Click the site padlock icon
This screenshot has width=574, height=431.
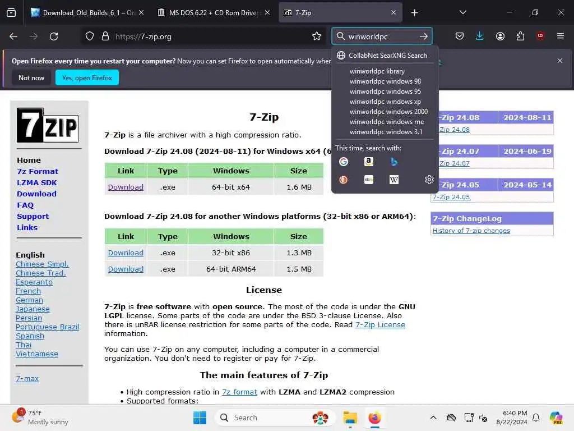point(105,36)
